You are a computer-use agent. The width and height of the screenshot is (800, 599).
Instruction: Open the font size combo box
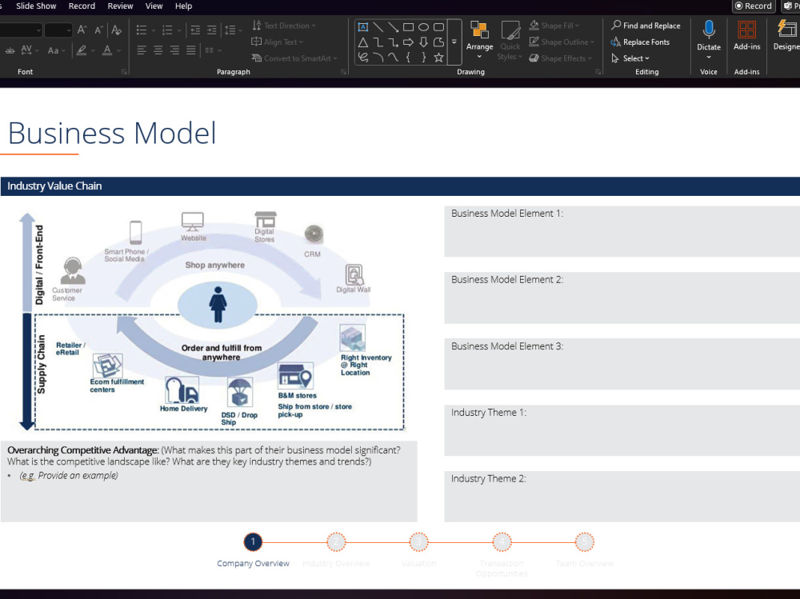(58, 30)
